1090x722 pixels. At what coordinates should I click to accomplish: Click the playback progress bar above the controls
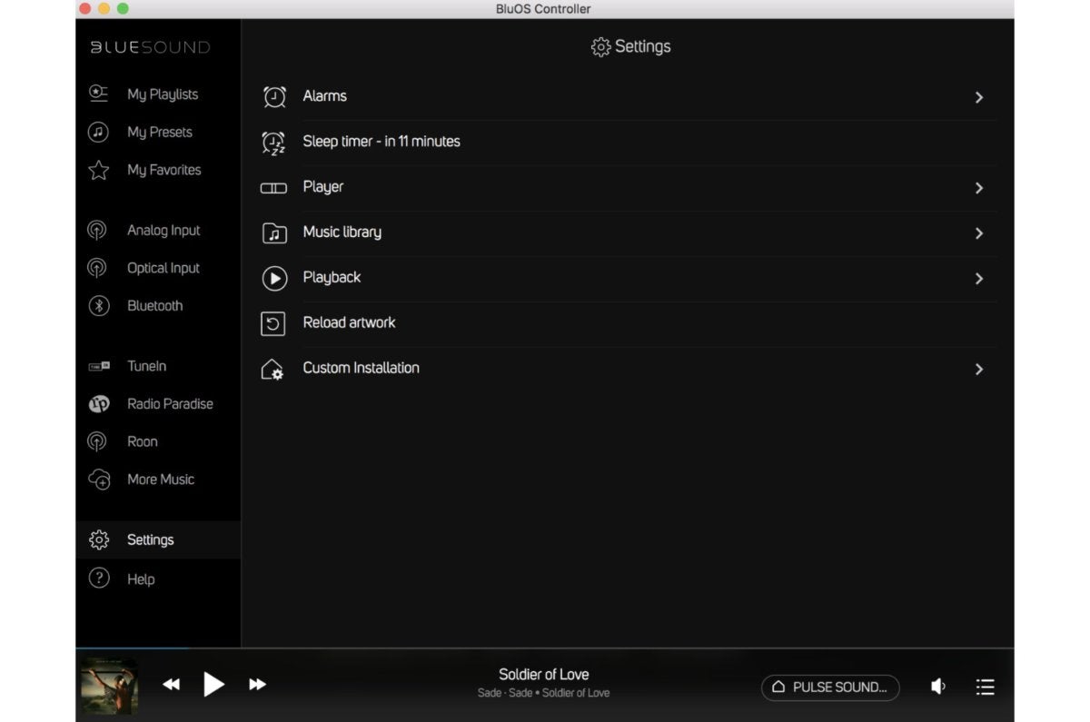pos(545,648)
